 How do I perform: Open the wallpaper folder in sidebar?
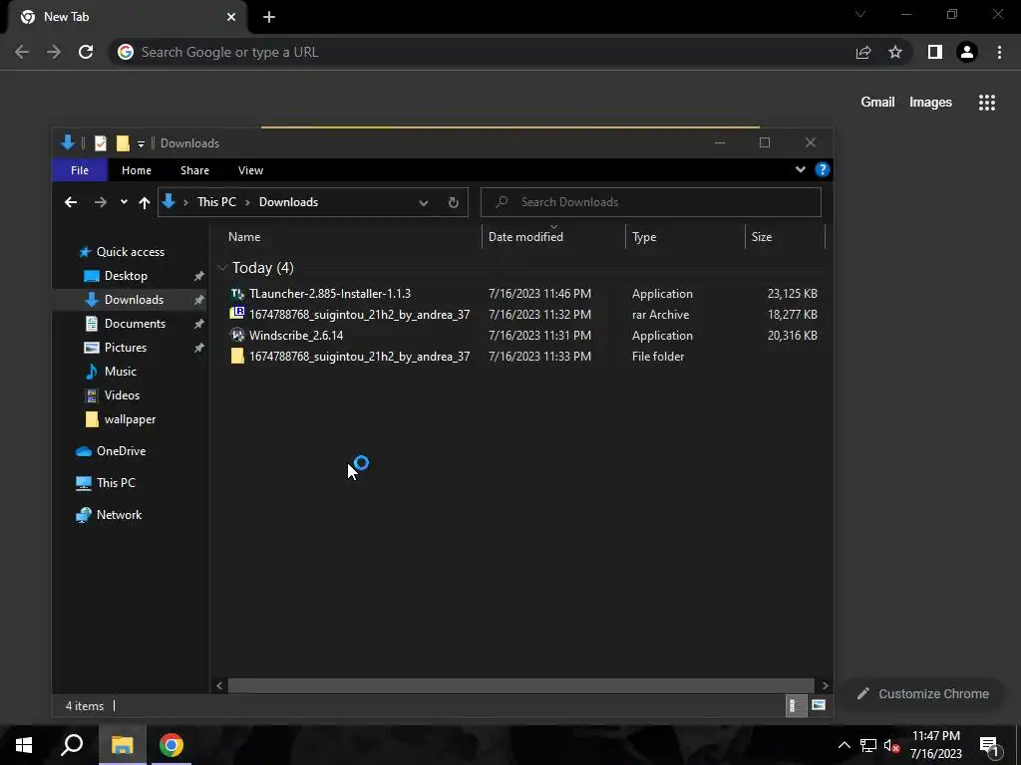(x=130, y=419)
